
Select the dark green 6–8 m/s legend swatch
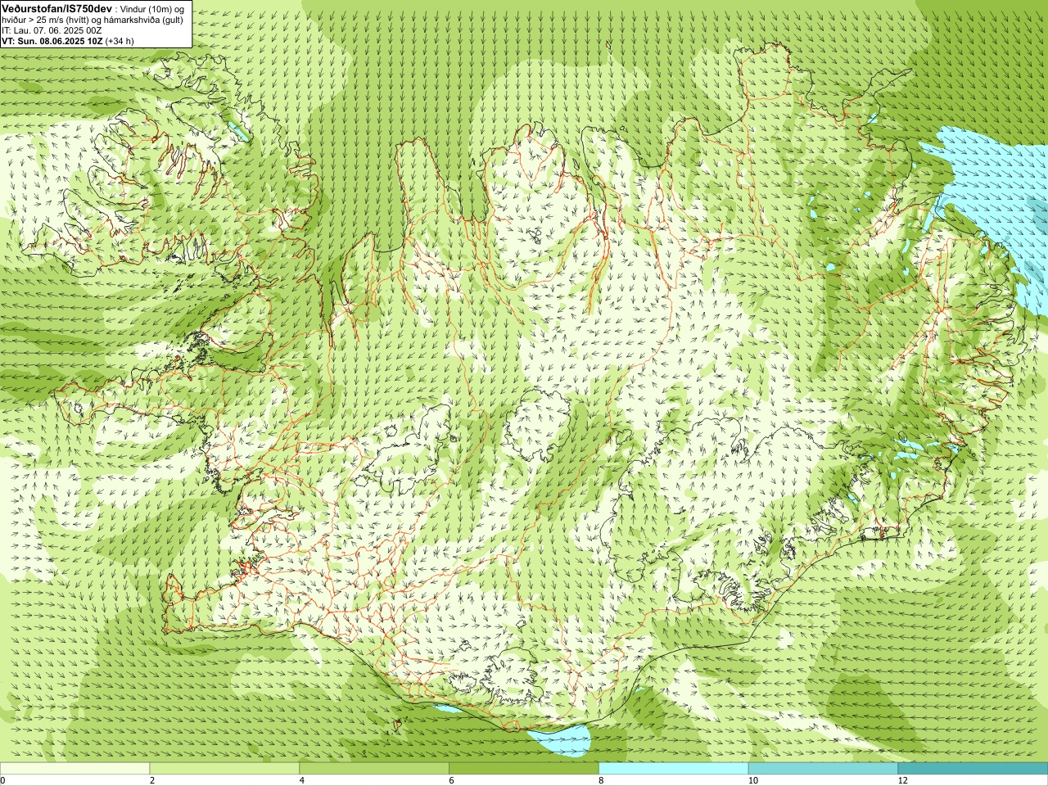pyautogui.click(x=524, y=768)
